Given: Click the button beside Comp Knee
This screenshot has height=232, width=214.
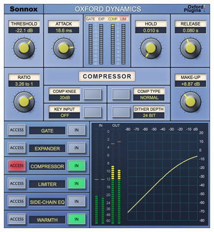Looking at the screenshot, I should pos(93,95).
